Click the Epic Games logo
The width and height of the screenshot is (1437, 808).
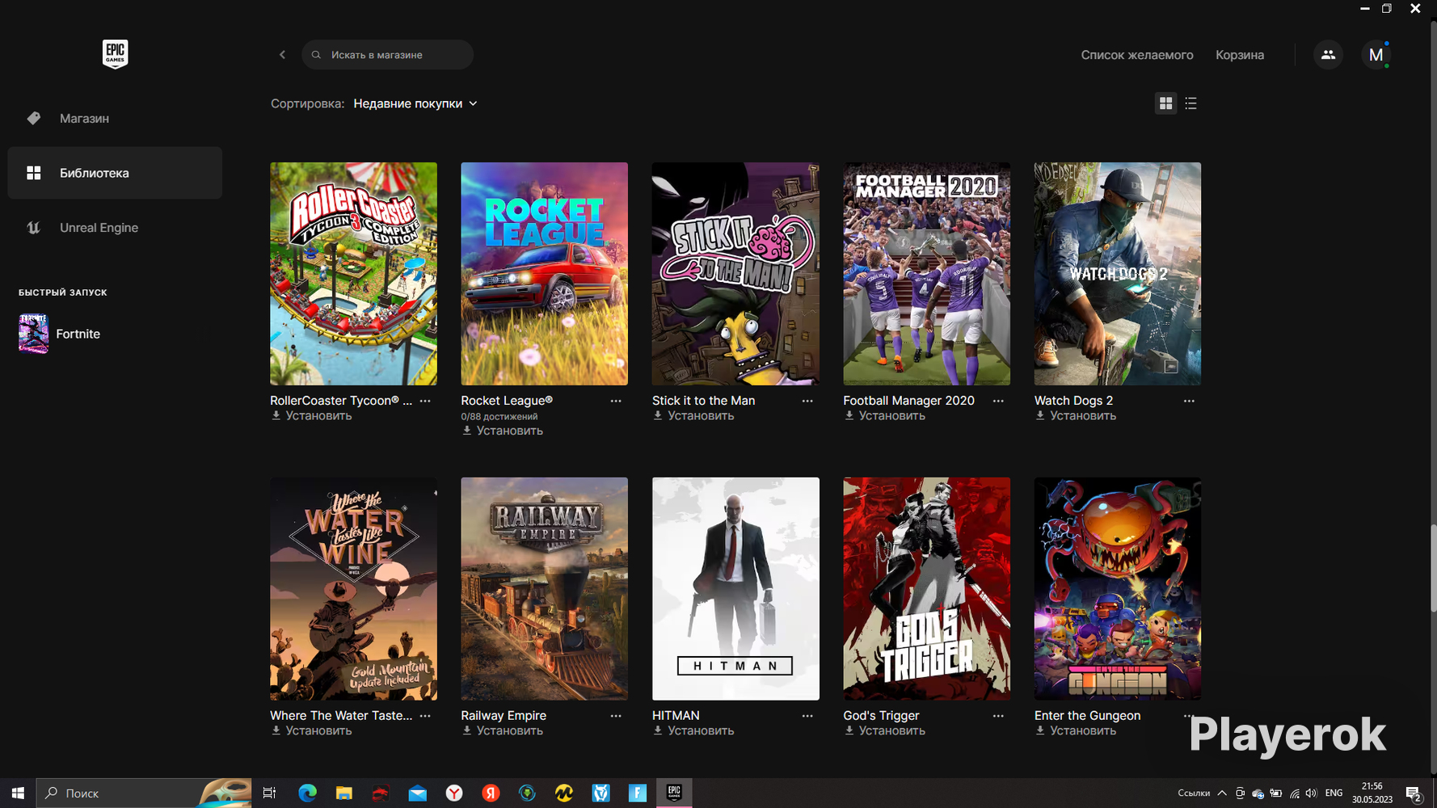point(115,54)
